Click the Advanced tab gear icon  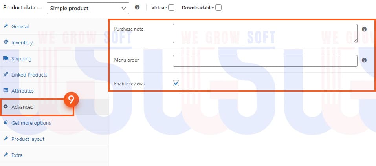click(6, 106)
